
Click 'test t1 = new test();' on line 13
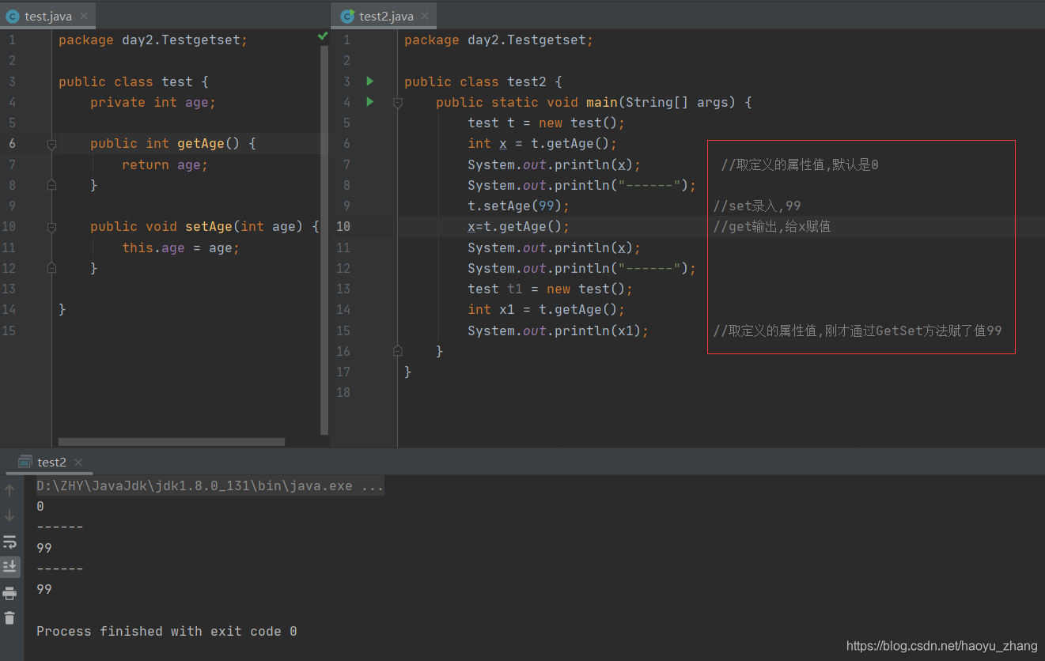550,289
